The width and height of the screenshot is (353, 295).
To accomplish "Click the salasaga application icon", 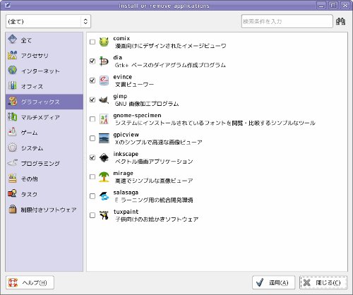I will 104,196.
